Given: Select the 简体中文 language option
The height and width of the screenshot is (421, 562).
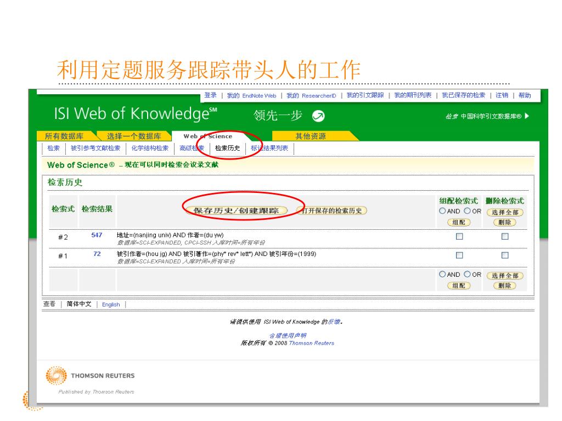Looking at the screenshot, I should 79,304.
